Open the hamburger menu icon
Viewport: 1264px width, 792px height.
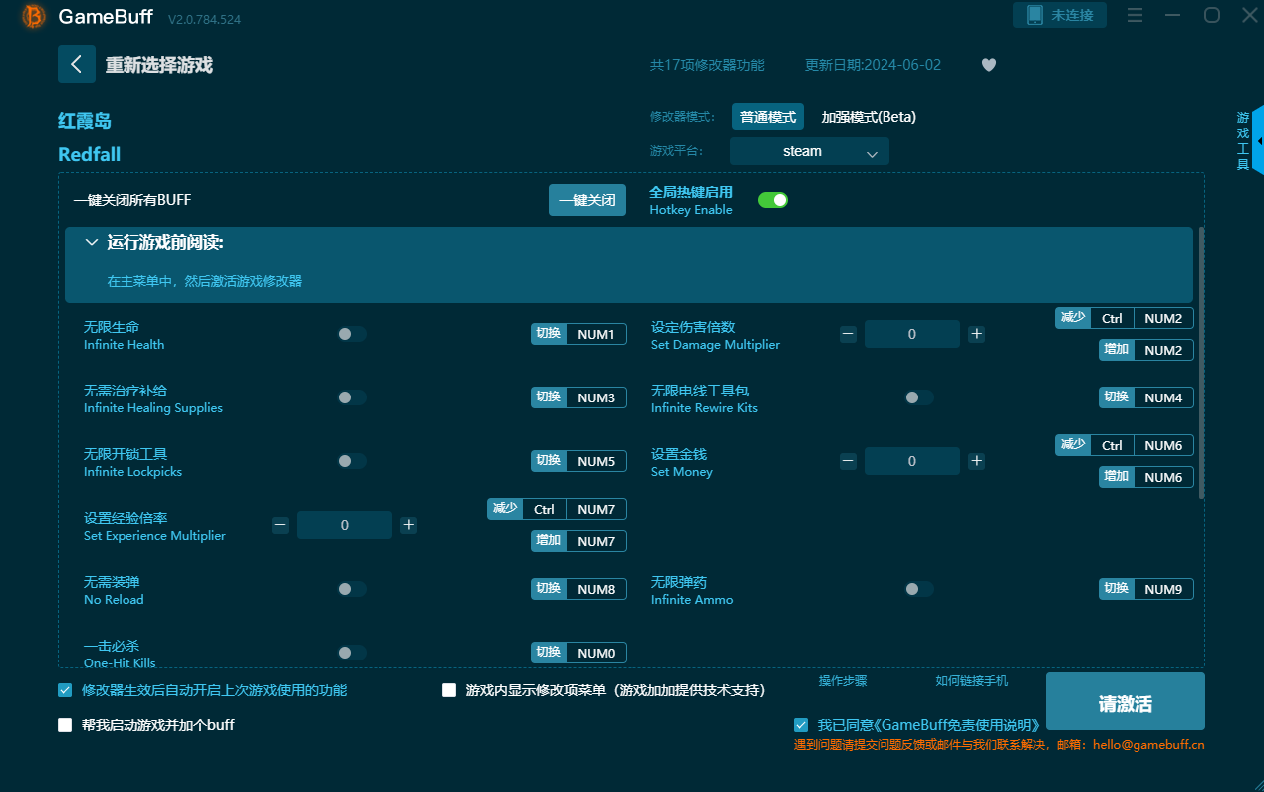[1135, 15]
